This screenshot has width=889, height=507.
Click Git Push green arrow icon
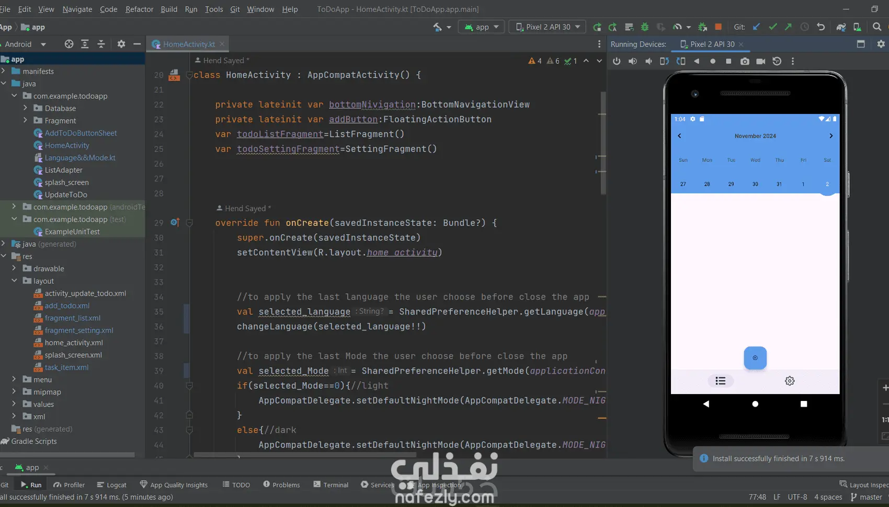788,27
